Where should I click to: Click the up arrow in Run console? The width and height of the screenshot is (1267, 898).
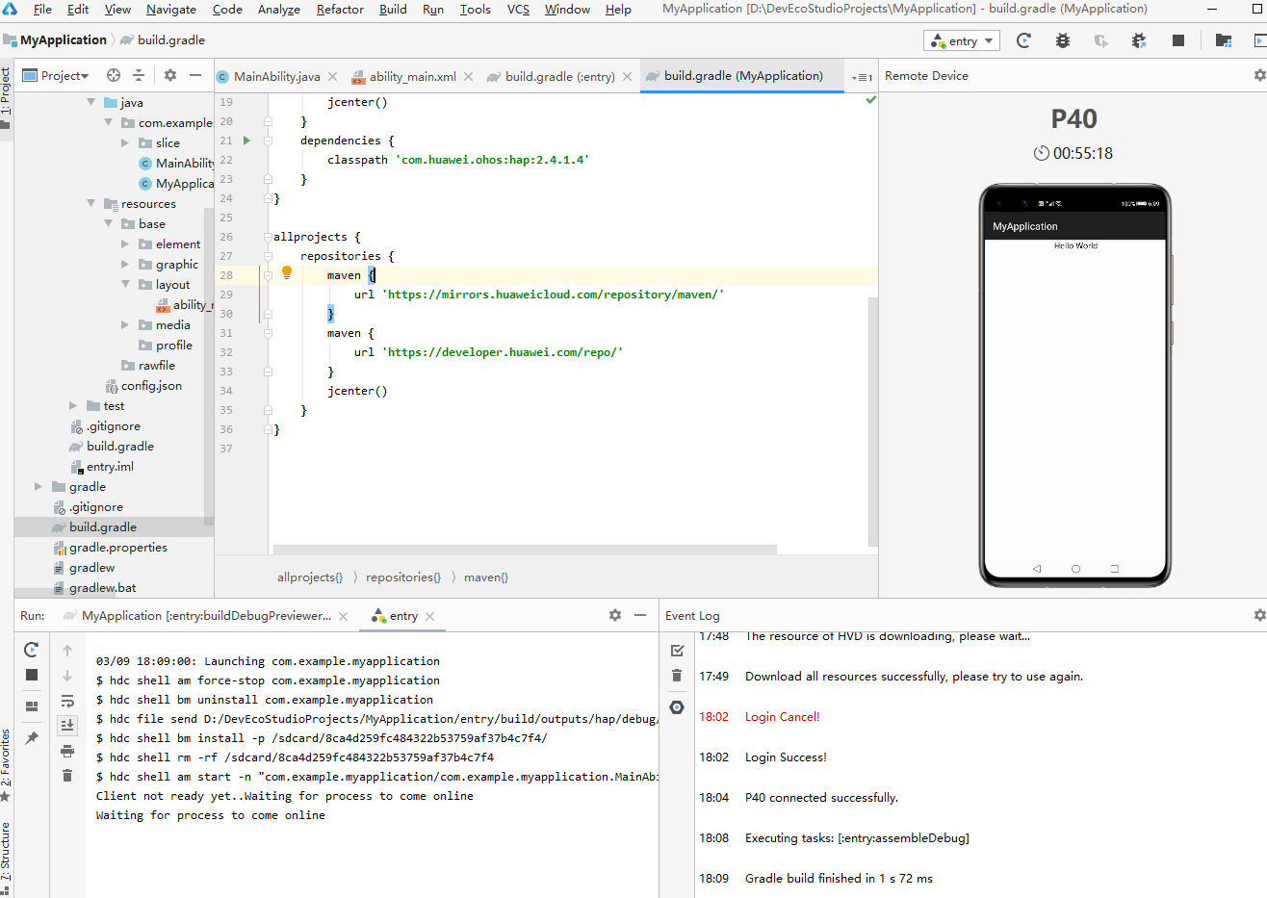click(x=67, y=651)
